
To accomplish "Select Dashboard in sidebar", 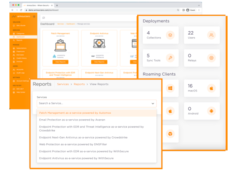I will [x=23, y=37].
